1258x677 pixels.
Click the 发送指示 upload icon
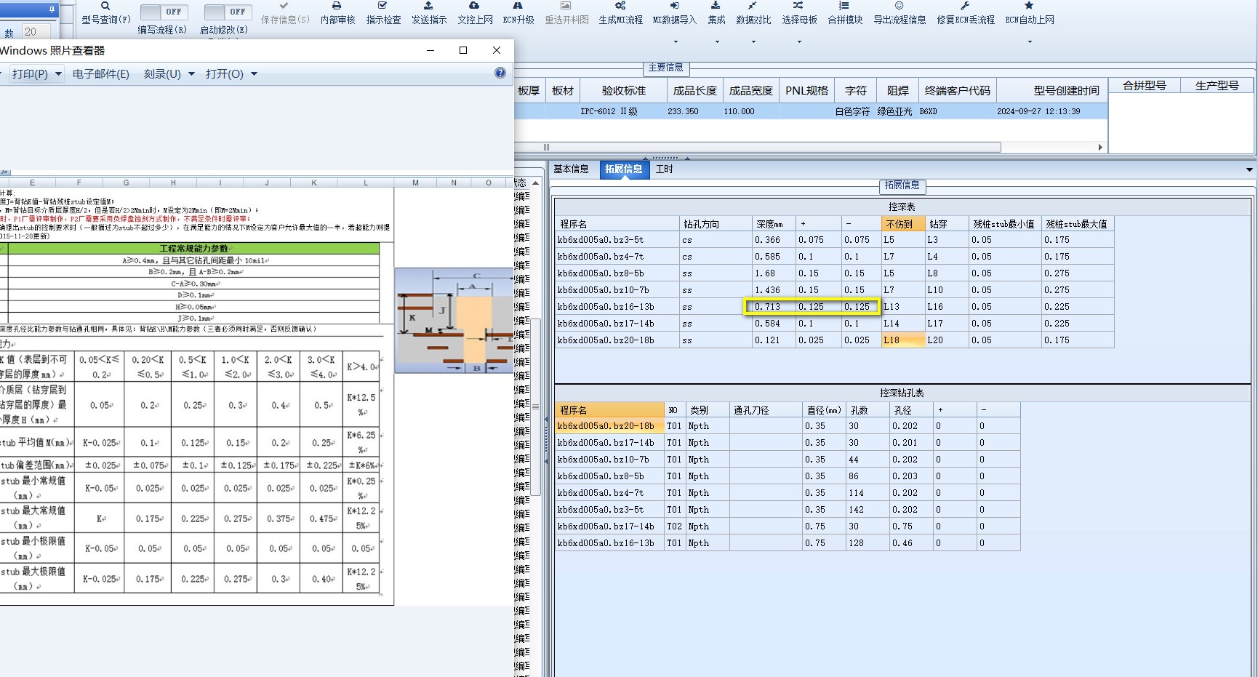click(x=428, y=6)
